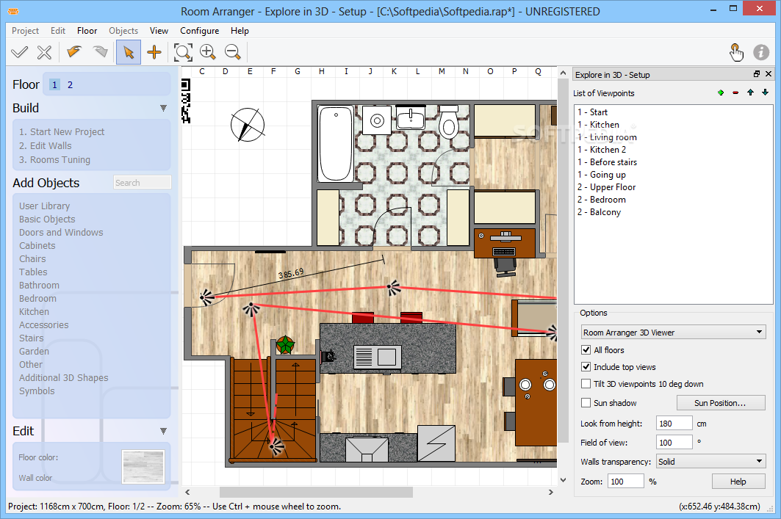
Task: Open the View menu
Action: 159,30
